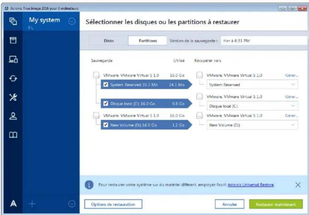Image resolution: width=309 pixels, height=215 pixels.
Task: Click the Utilisé column header
Action: pos(179,60)
